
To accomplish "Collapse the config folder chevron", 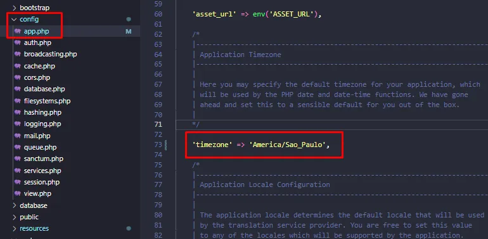I will click(x=14, y=19).
